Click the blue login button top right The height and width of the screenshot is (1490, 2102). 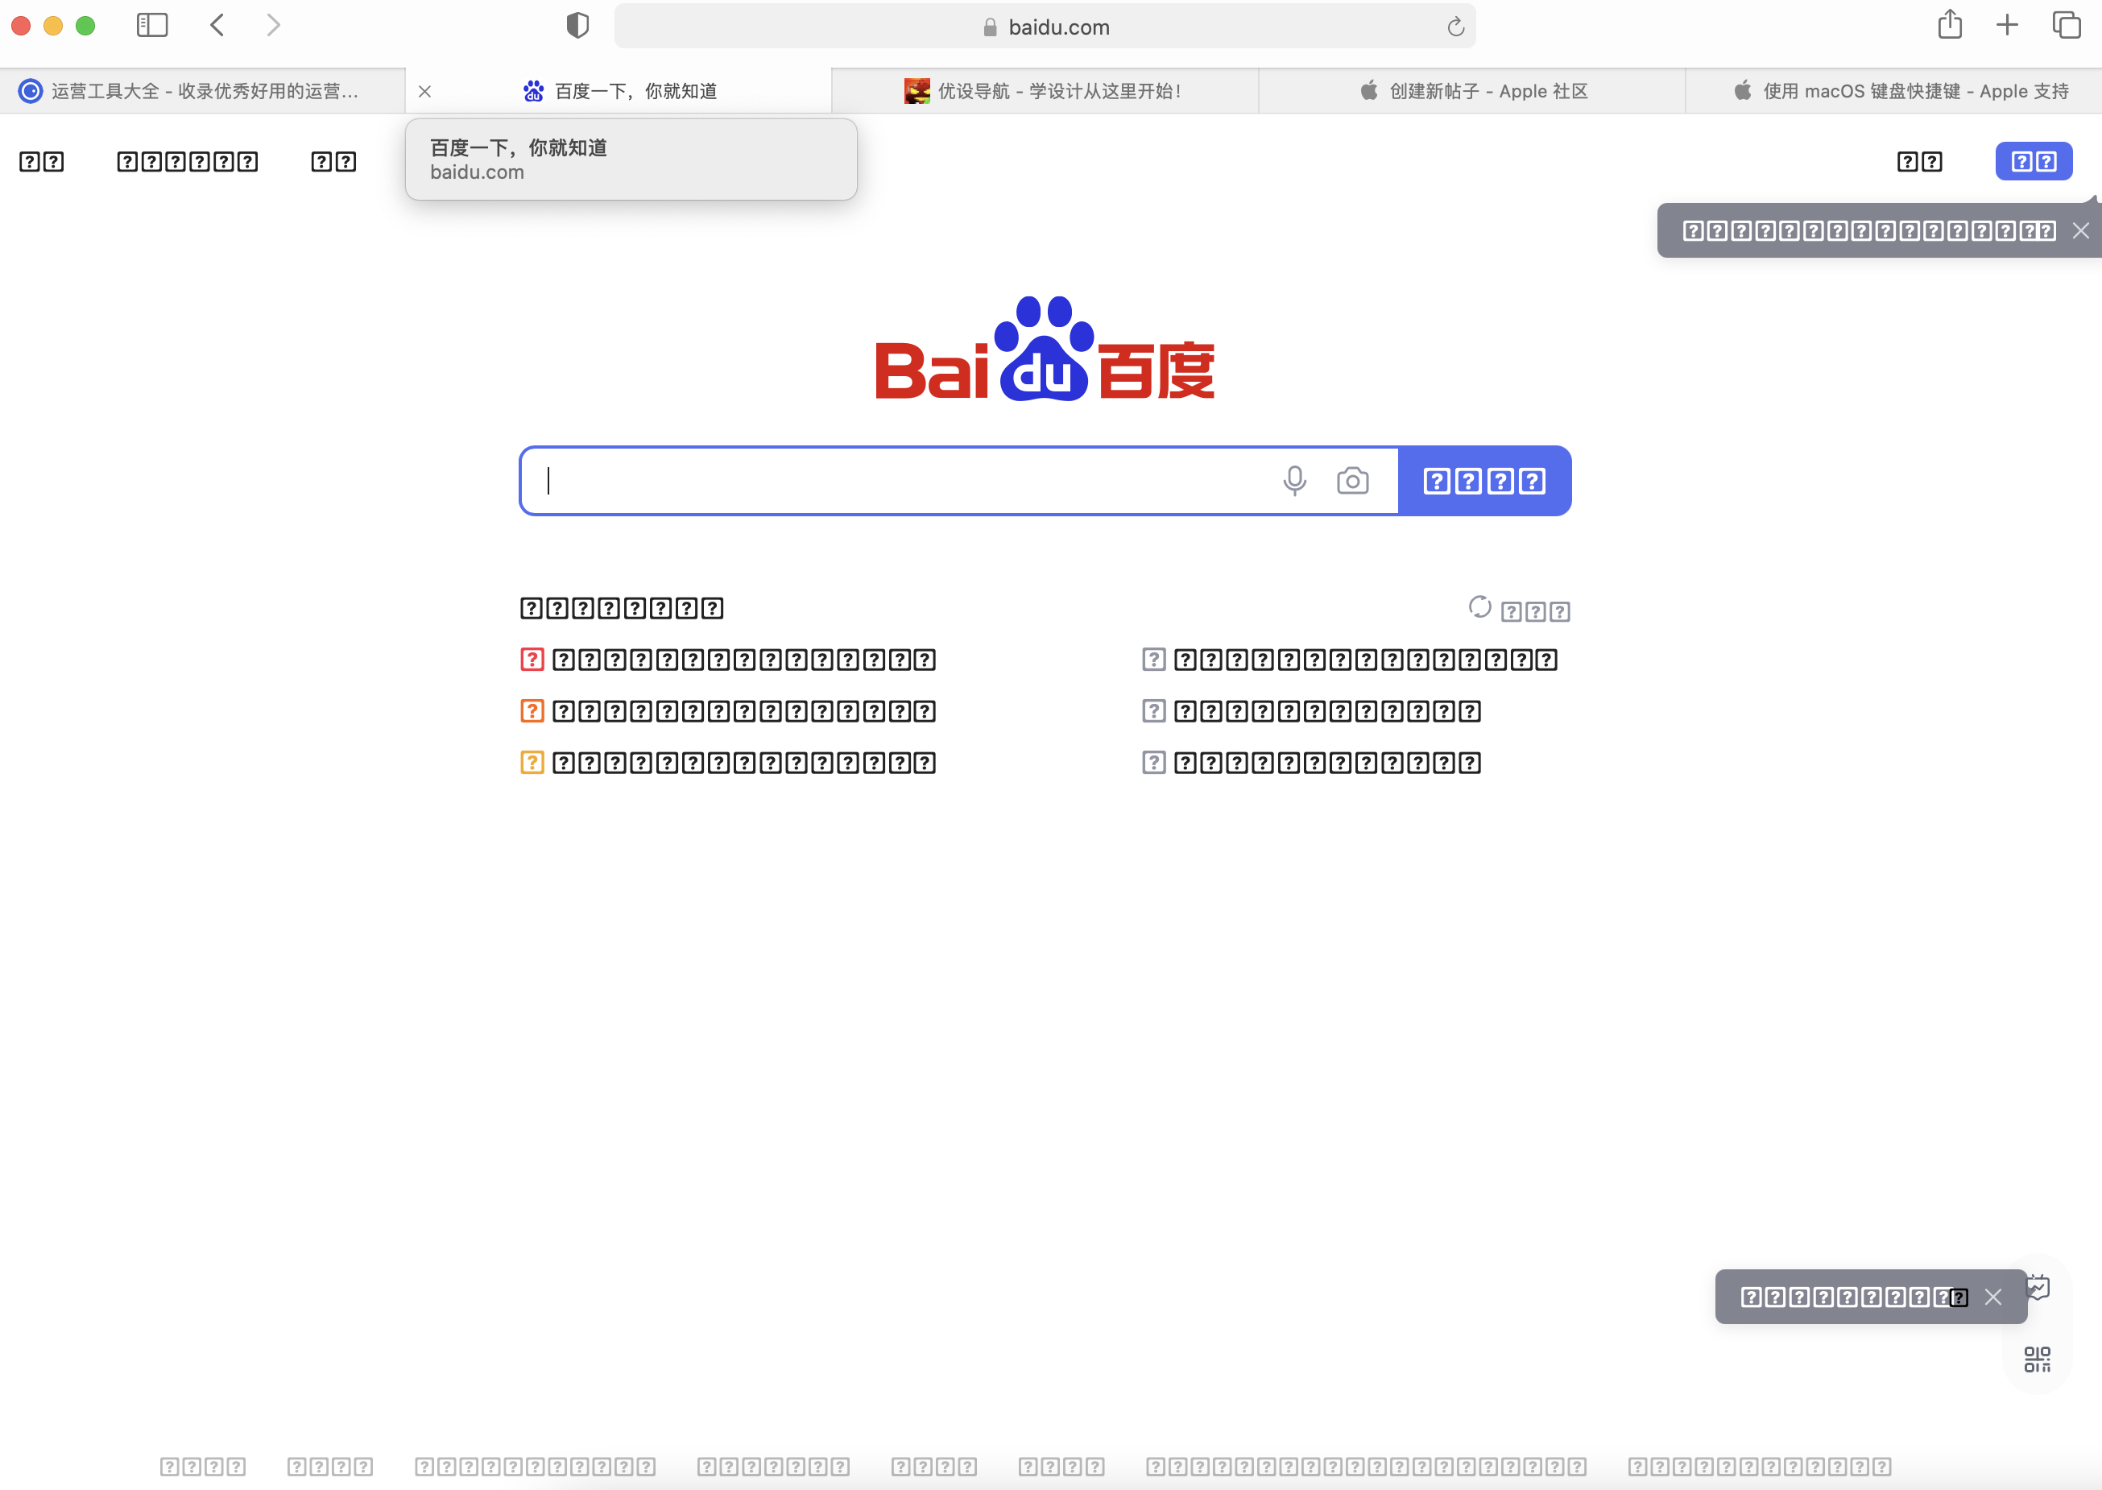(2034, 161)
